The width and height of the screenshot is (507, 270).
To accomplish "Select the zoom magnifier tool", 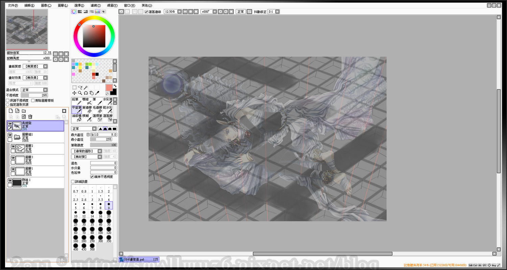I will (80, 93).
